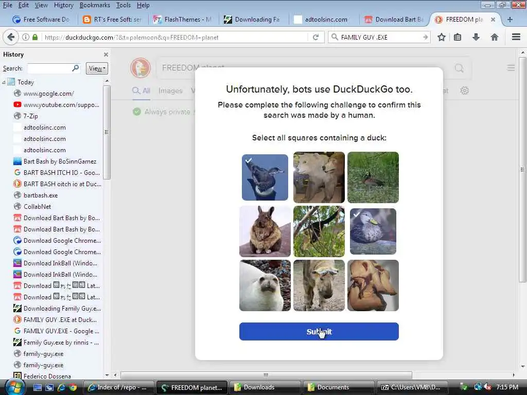Open the hamburger menu icon in toolbar
527x395 pixels.
tap(516, 37)
